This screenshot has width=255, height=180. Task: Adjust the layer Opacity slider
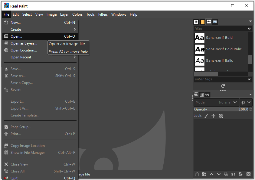(x=221, y=110)
